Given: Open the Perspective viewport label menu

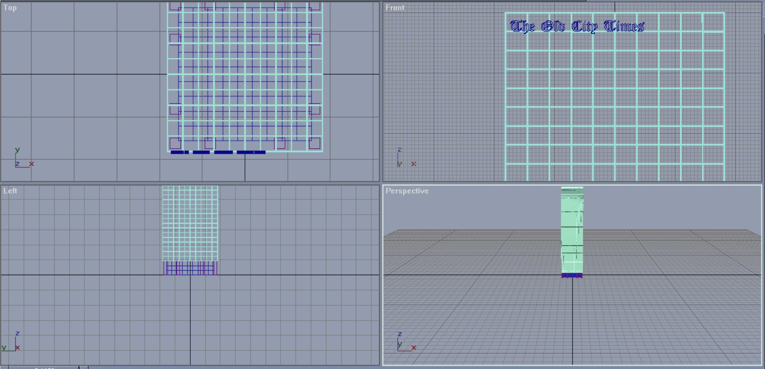Looking at the screenshot, I should [x=407, y=191].
